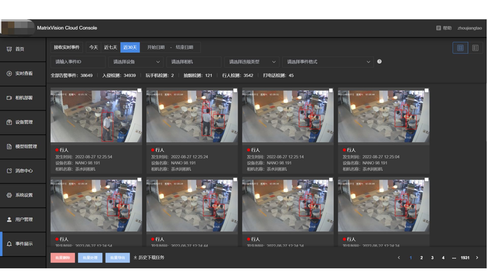Click 玩手机检测: 2 statistic
The image size is (488, 274).
point(160,76)
